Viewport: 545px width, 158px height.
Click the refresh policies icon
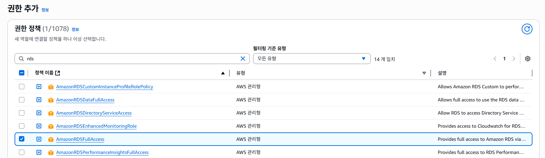tap(527, 29)
